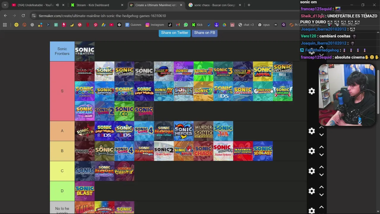Share the tier list on Twitter
Screen dimensions: 380x214
175,33
